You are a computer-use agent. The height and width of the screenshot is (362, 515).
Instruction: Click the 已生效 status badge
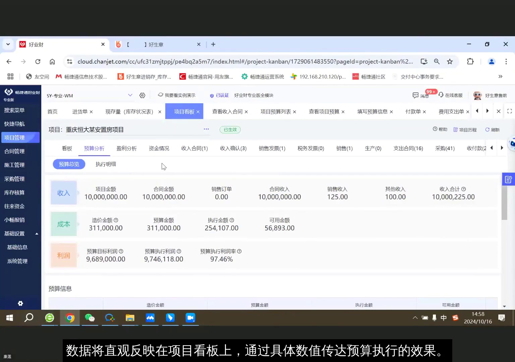230,129
